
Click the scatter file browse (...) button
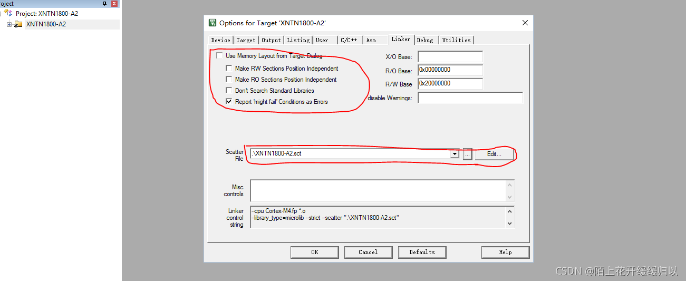click(x=467, y=154)
